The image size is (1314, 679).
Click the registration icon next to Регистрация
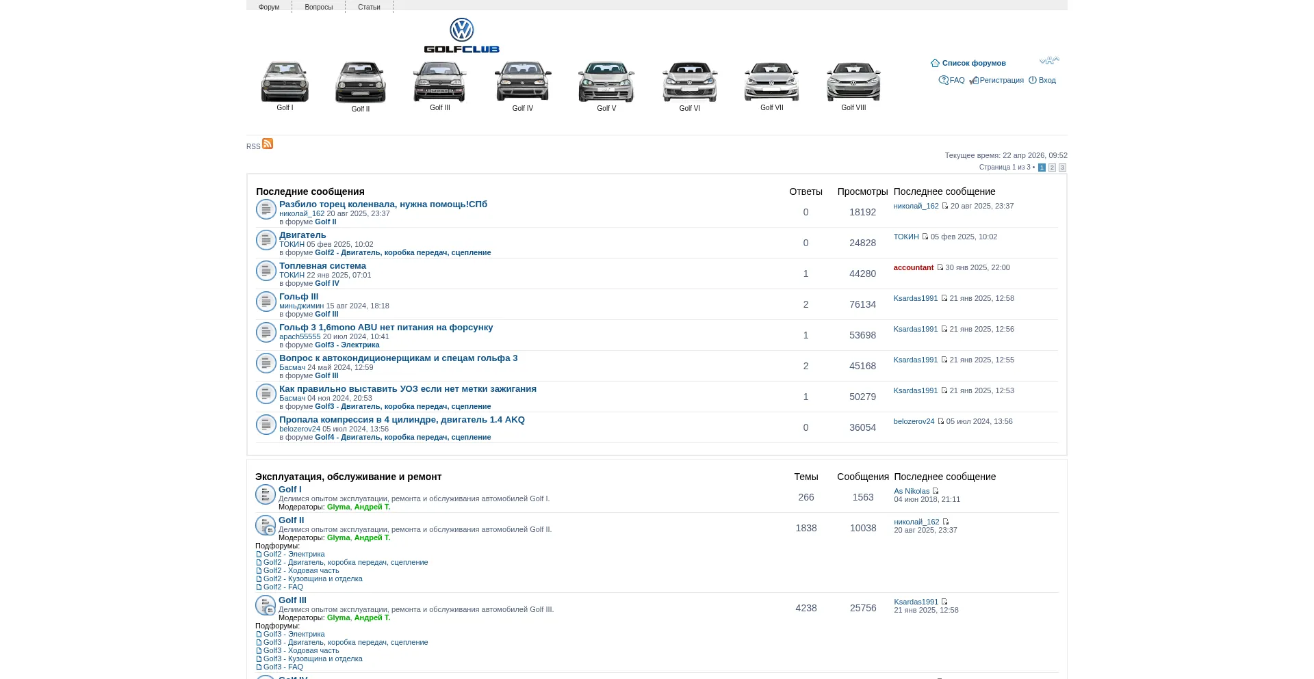[974, 81]
